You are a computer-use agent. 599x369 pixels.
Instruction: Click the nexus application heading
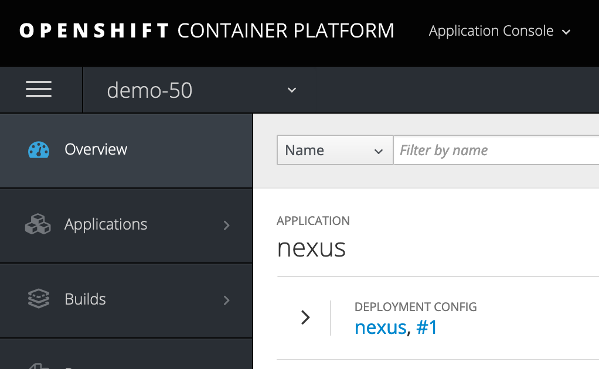(311, 248)
